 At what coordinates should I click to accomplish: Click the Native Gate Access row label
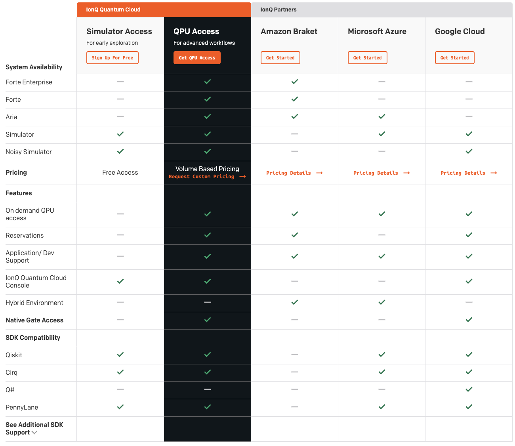click(x=34, y=320)
